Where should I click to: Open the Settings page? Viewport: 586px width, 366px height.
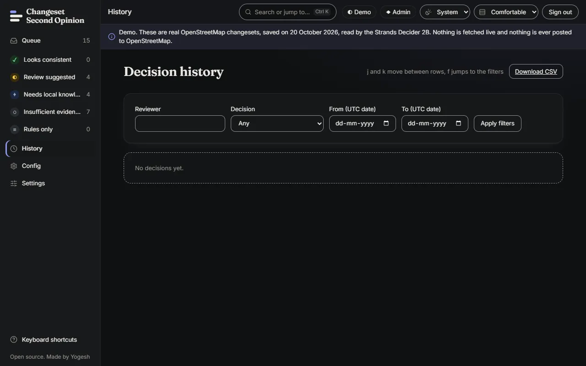pos(50,183)
